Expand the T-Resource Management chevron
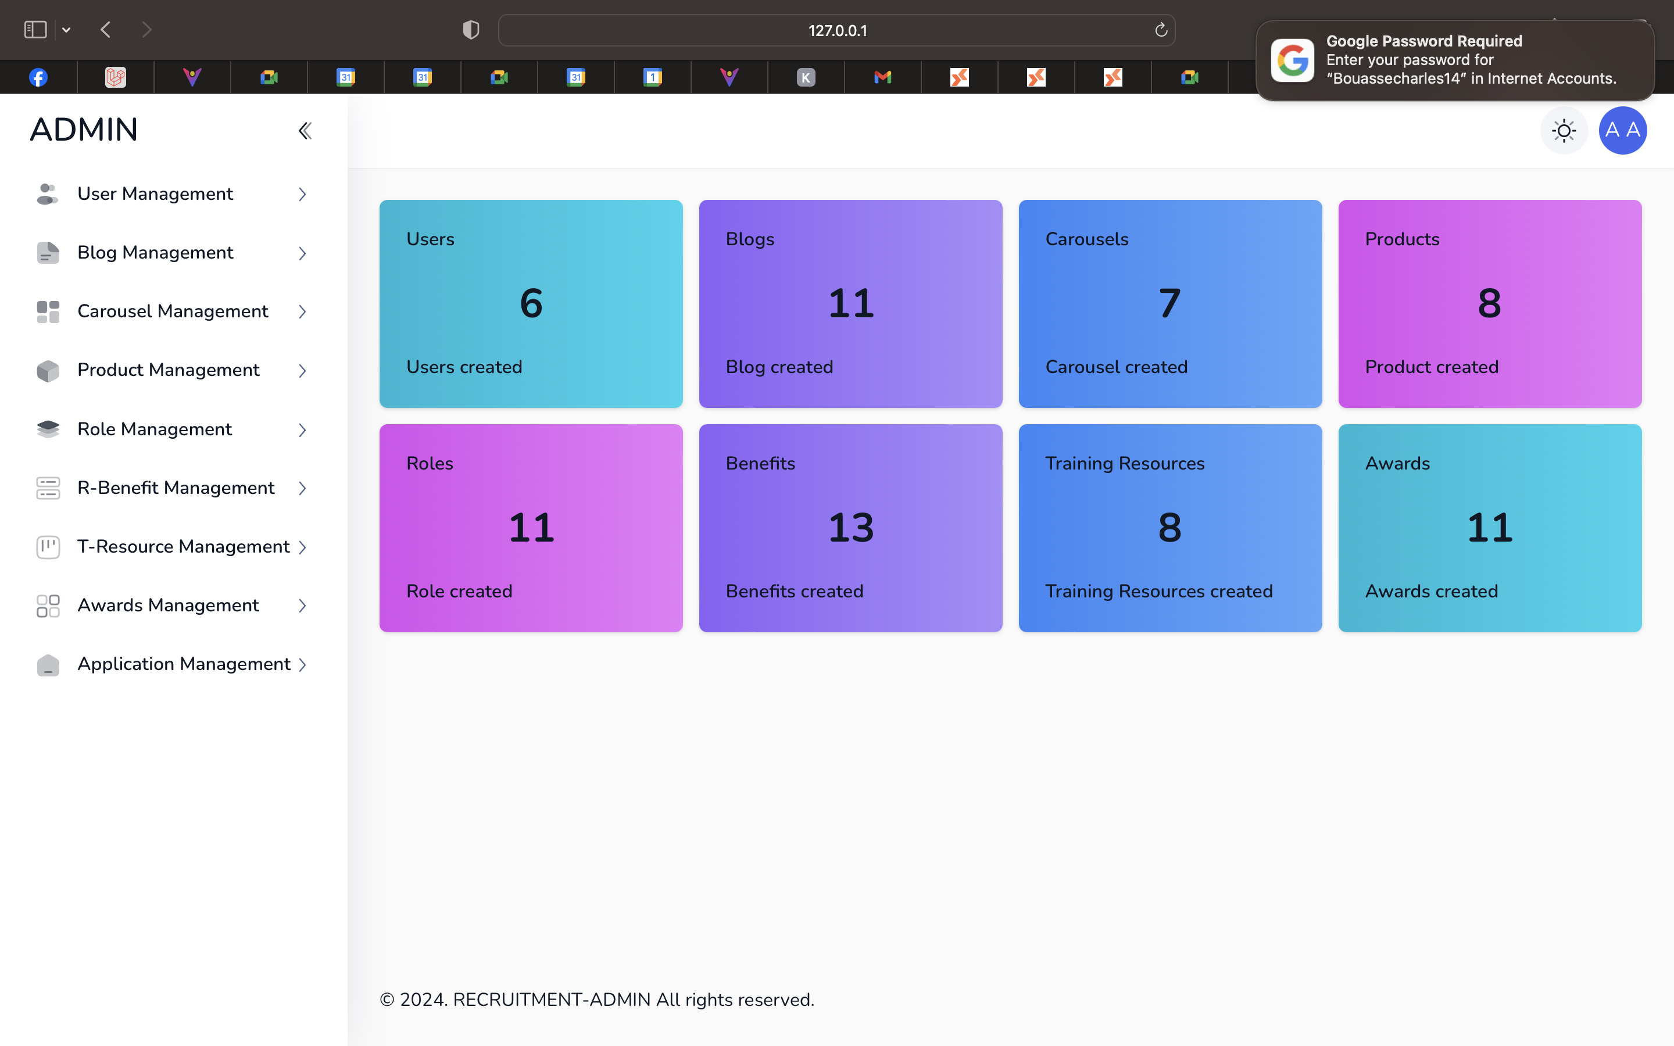1674x1046 pixels. coord(302,547)
